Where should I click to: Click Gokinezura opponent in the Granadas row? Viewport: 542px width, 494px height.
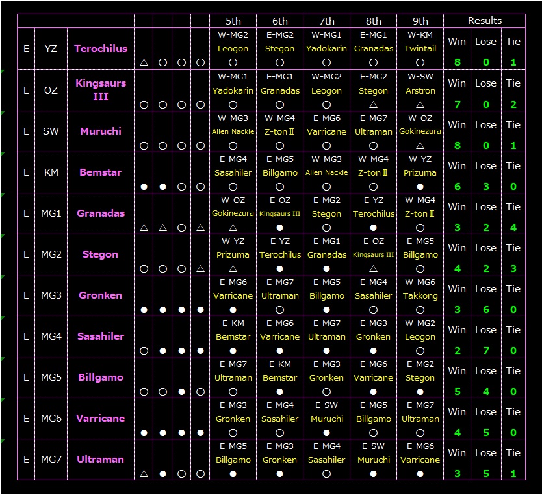[x=233, y=213]
